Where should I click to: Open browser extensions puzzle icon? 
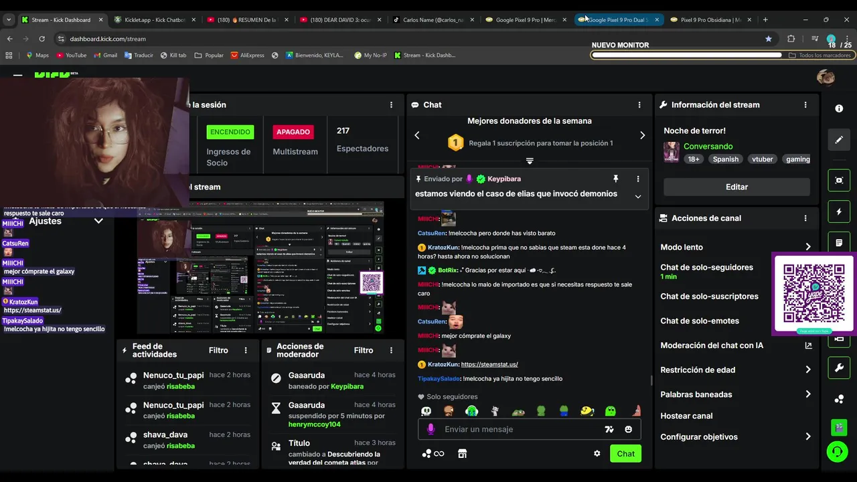tap(791, 39)
